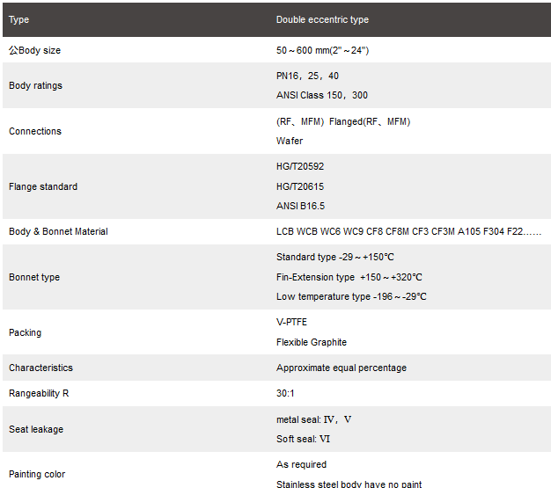Select the "ANSI B16.5" standard entry
551x488 pixels.
[x=300, y=206]
